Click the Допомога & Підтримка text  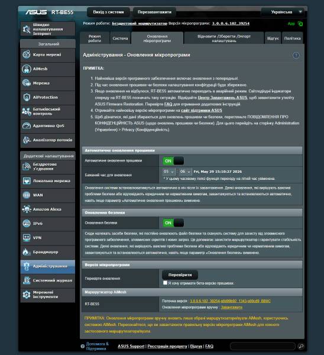pyautogui.click(x=98, y=346)
